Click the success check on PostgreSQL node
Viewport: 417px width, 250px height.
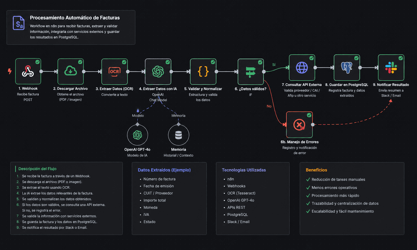[x=356, y=58]
